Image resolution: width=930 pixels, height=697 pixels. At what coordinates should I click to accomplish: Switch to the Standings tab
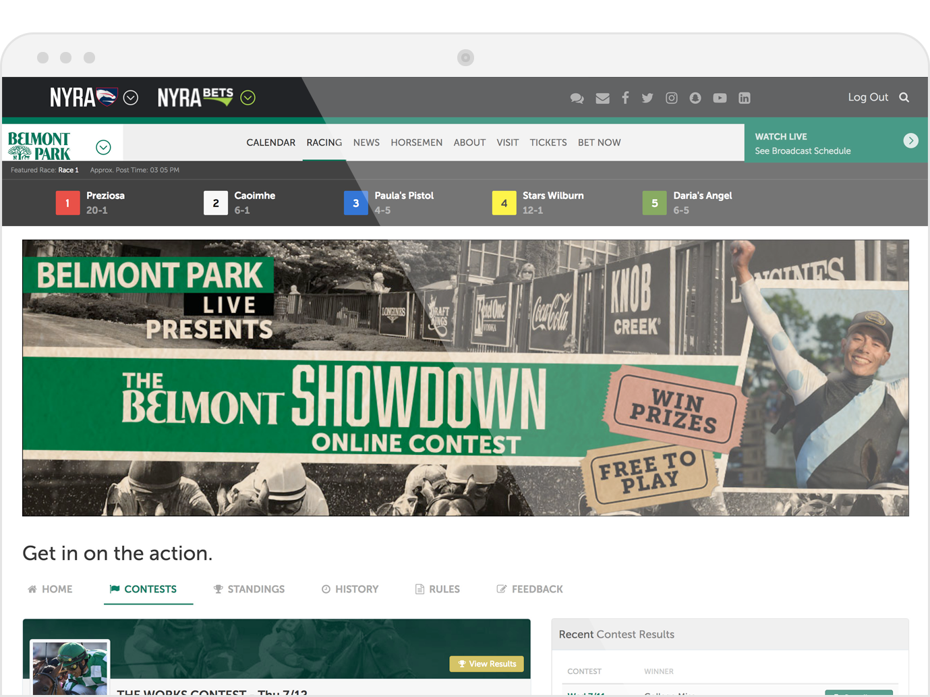coord(249,589)
